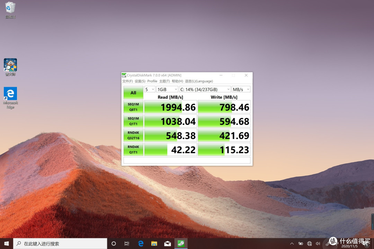Image resolution: width=374 pixels, height=249 pixels.
Task: Open the Mail app from the taskbar
Action: pos(168,243)
